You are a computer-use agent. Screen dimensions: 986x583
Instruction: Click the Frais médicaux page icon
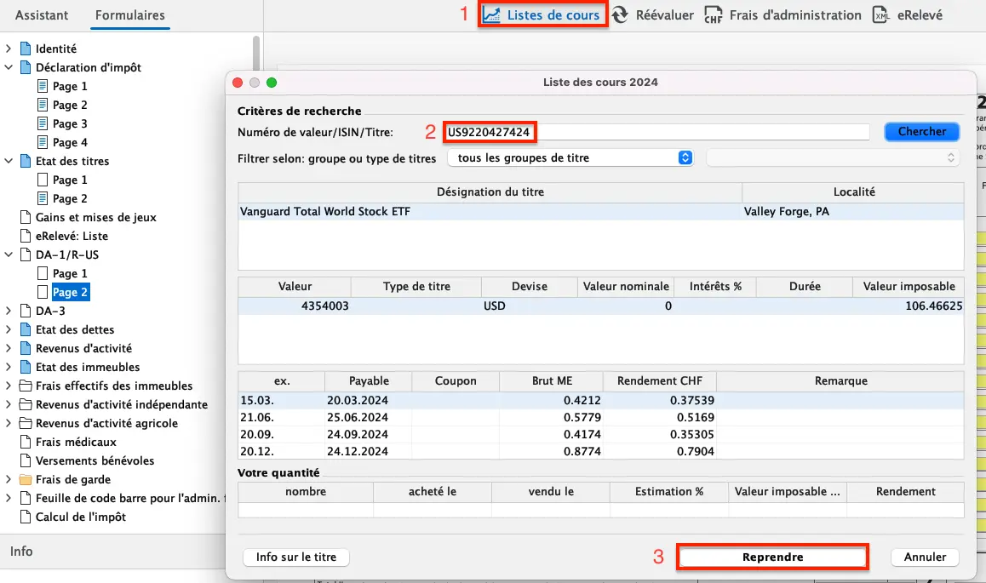tap(26, 442)
